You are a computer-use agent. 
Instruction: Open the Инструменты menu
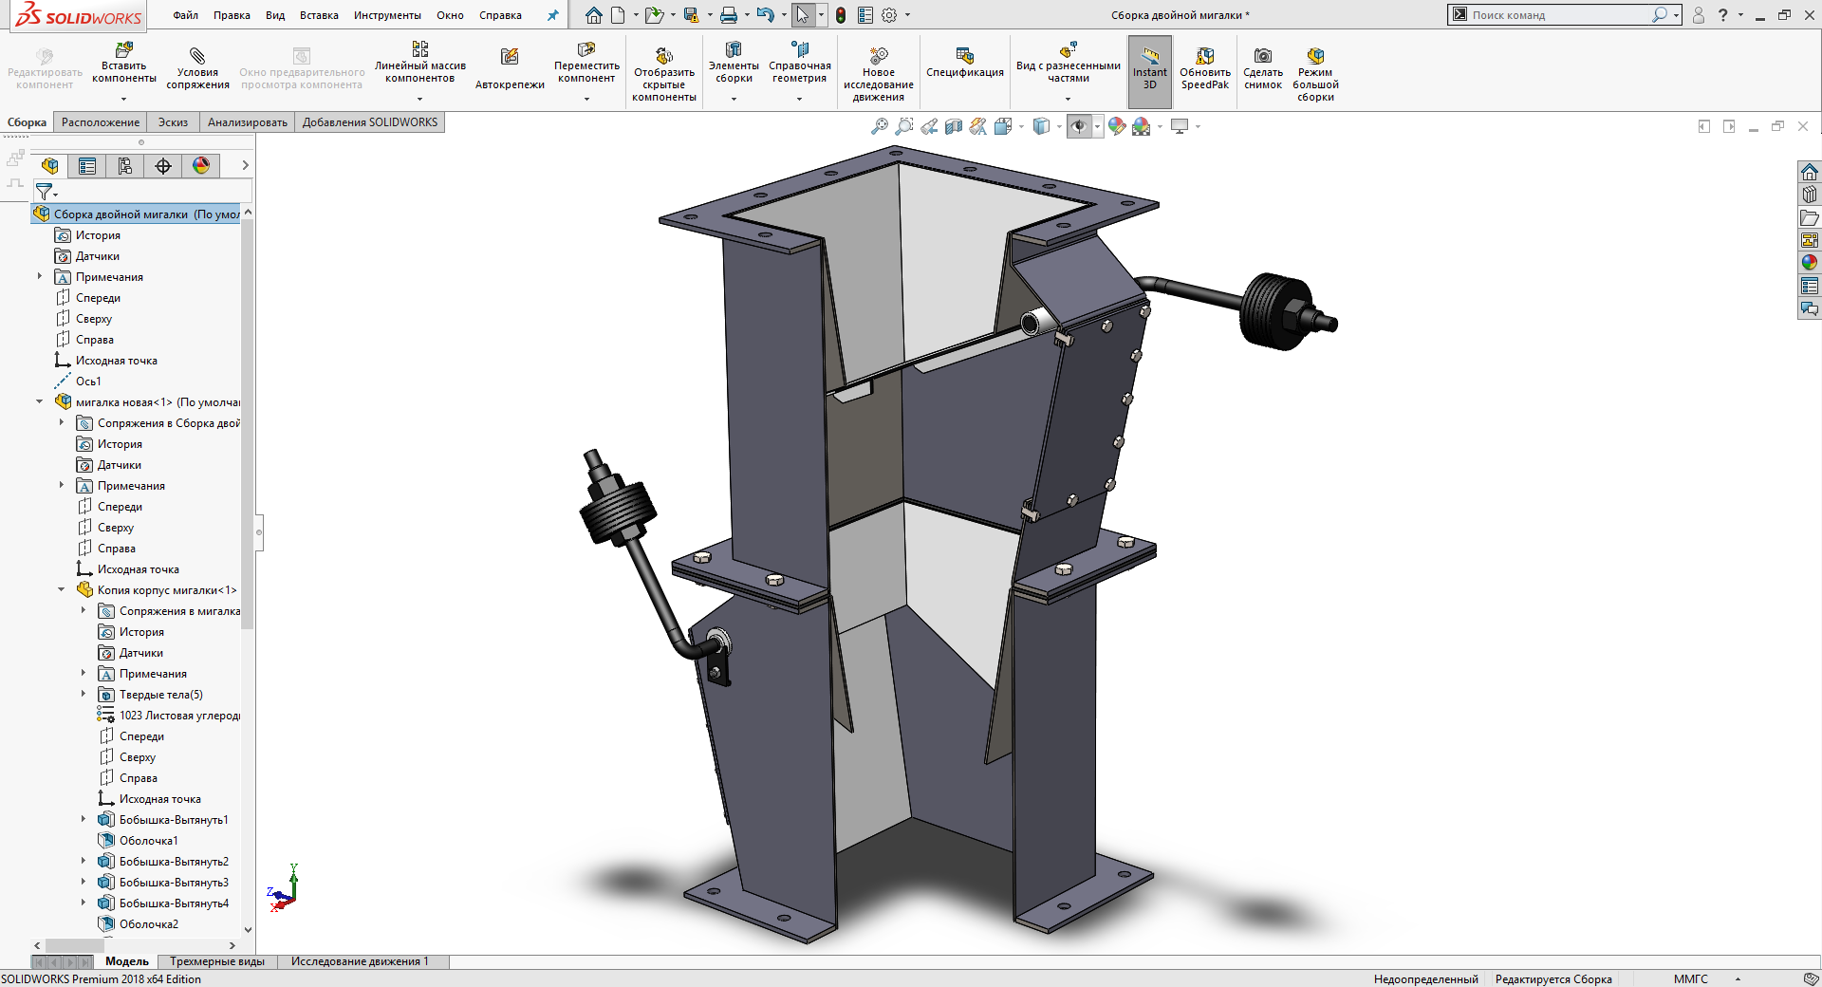[387, 15]
